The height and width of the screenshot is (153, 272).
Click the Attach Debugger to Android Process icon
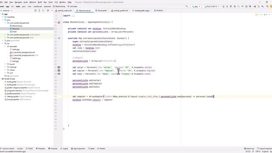click(x=246, y=6)
